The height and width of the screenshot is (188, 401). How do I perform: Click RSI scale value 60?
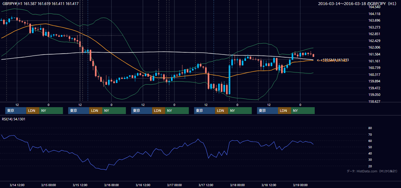pos(370,141)
